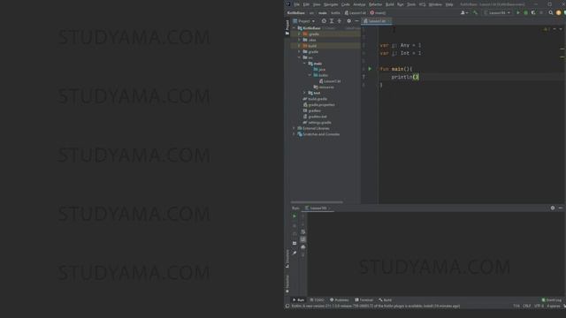This screenshot has height=318, width=566.
Task: Hide the Project panel with minus icon
Action: pos(356,21)
